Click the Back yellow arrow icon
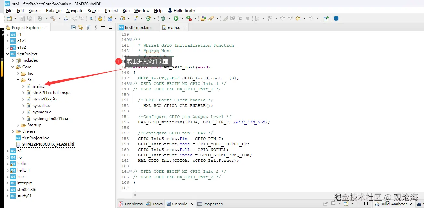The height and width of the screenshot is (208, 424). click(x=298, y=19)
